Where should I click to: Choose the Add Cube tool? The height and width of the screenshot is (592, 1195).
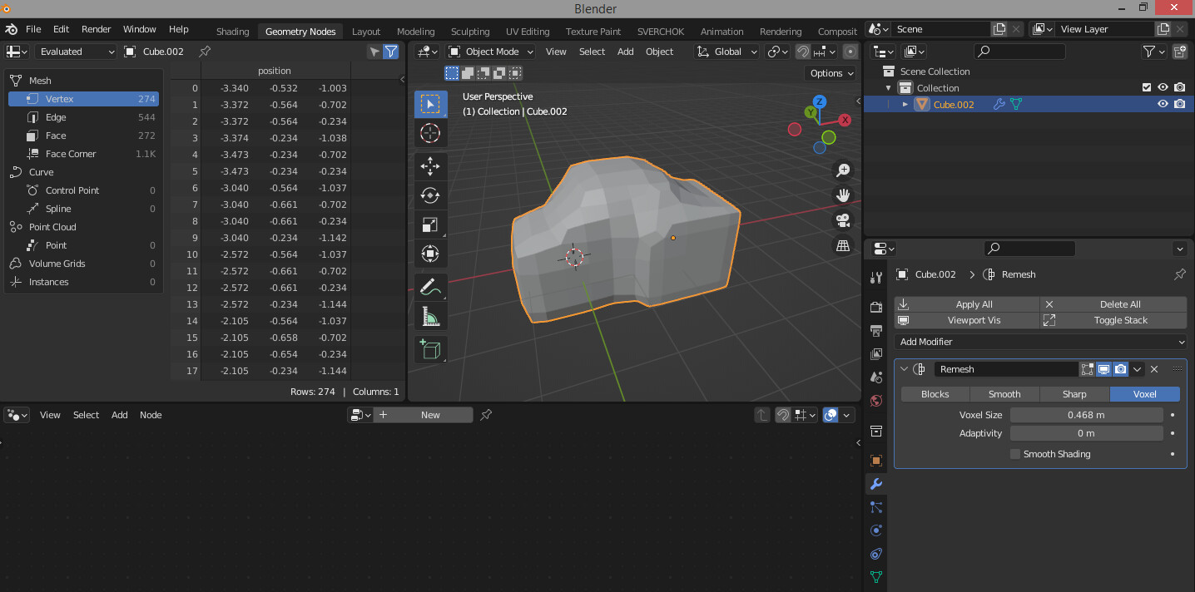click(x=430, y=349)
